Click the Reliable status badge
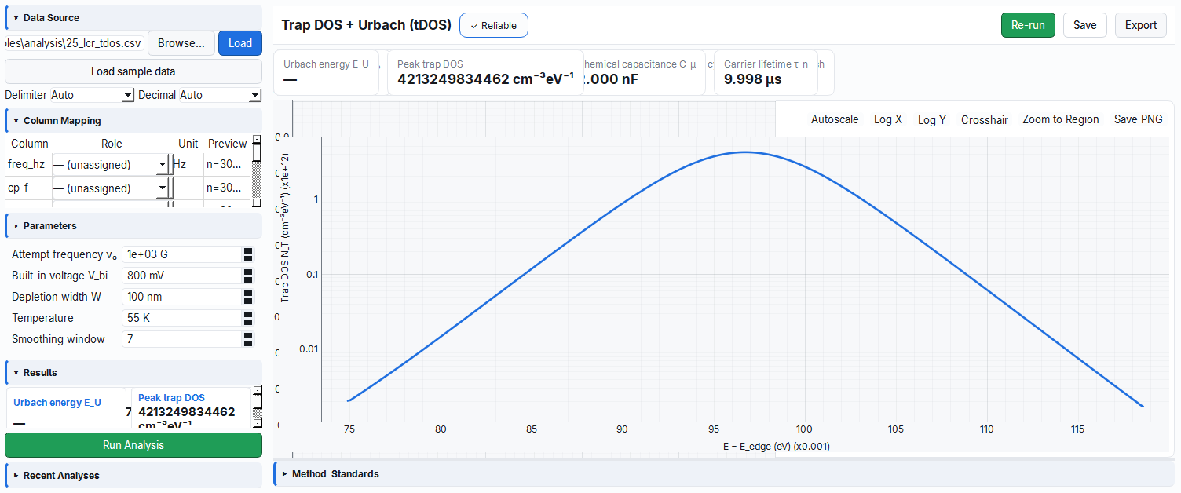 [x=494, y=25]
